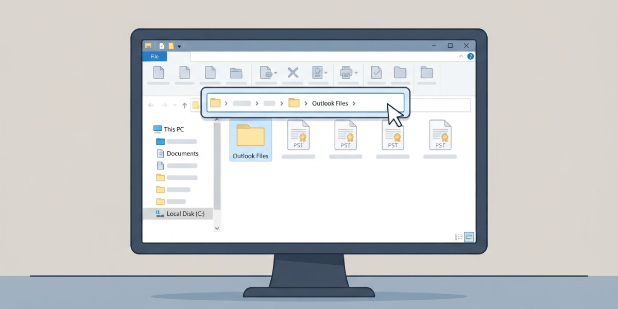Minimize the File Explorer window
618x309 pixels.
coord(434,46)
